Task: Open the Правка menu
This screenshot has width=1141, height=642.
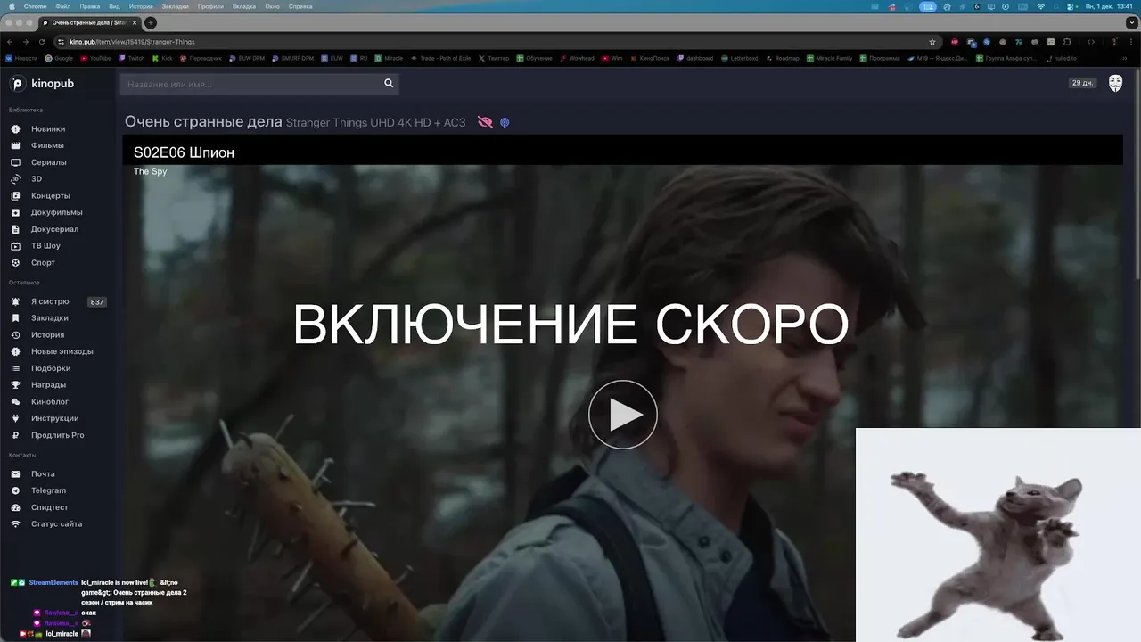Action: (x=89, y=6)
